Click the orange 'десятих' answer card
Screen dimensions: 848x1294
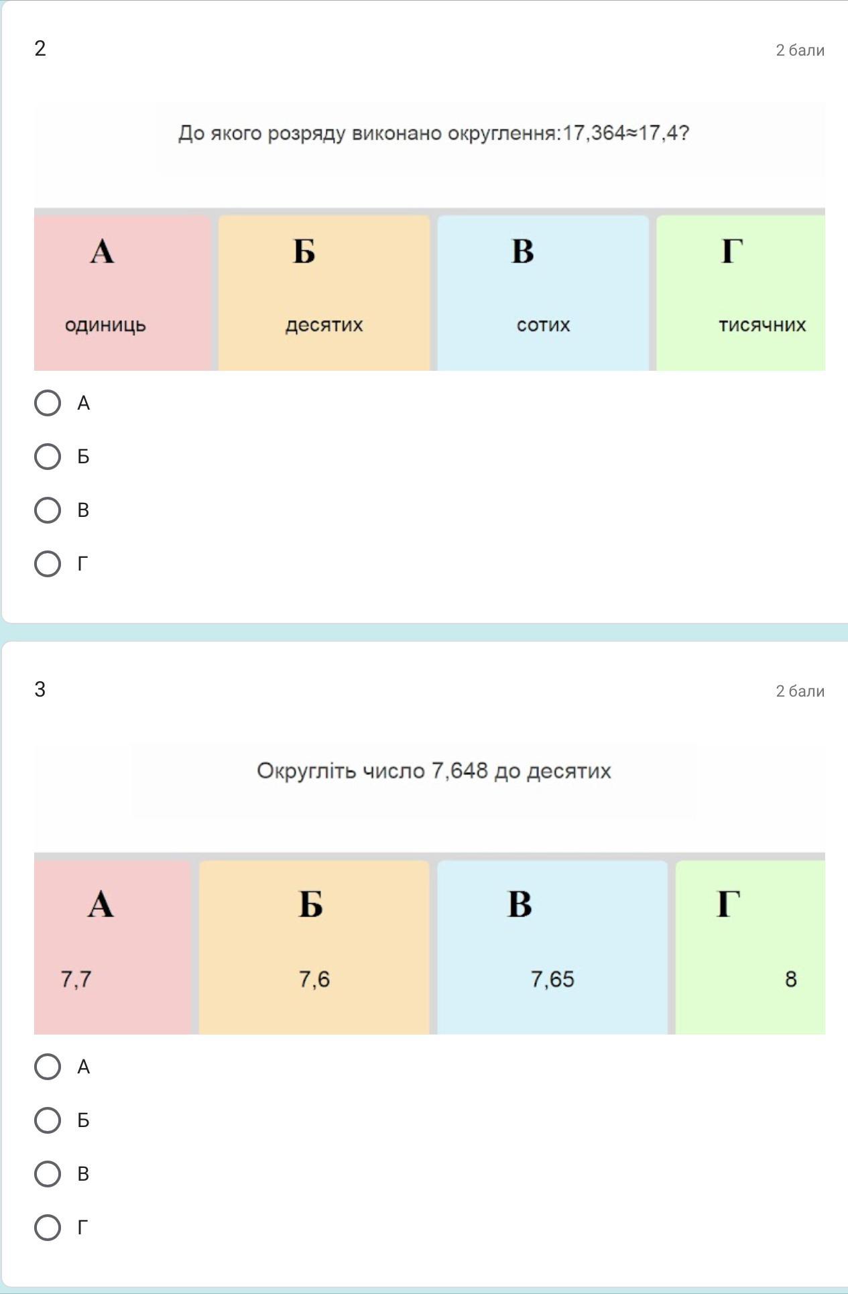tap(324, 292)
